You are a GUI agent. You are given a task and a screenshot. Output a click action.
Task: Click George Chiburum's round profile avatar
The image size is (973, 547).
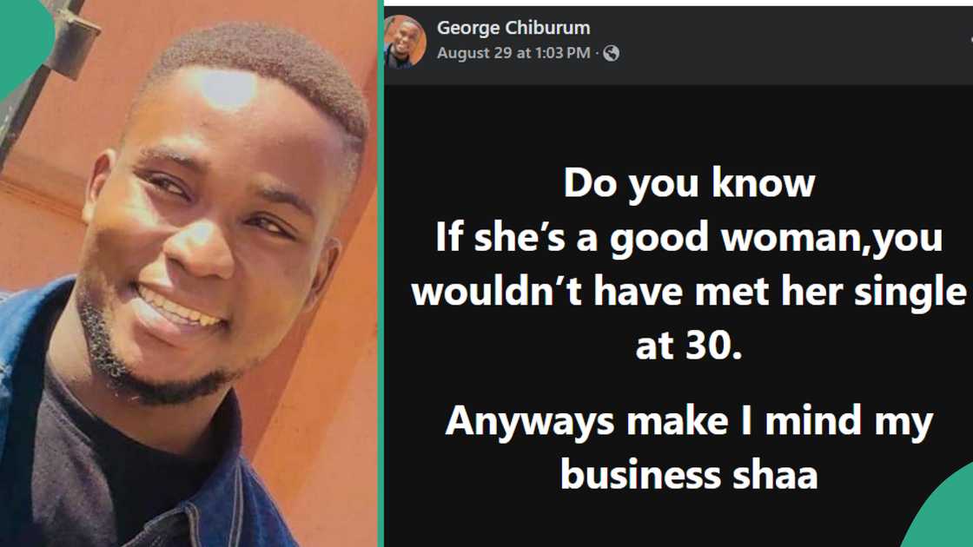coord(405,41)
